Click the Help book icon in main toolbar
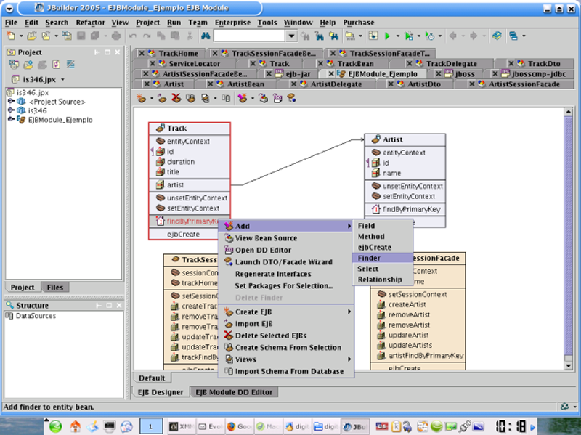This screenshot has width=581, height=435. [x=497, y=36]
